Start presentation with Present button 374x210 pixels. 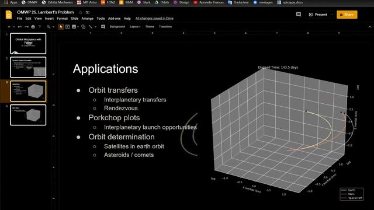point(318,15)
